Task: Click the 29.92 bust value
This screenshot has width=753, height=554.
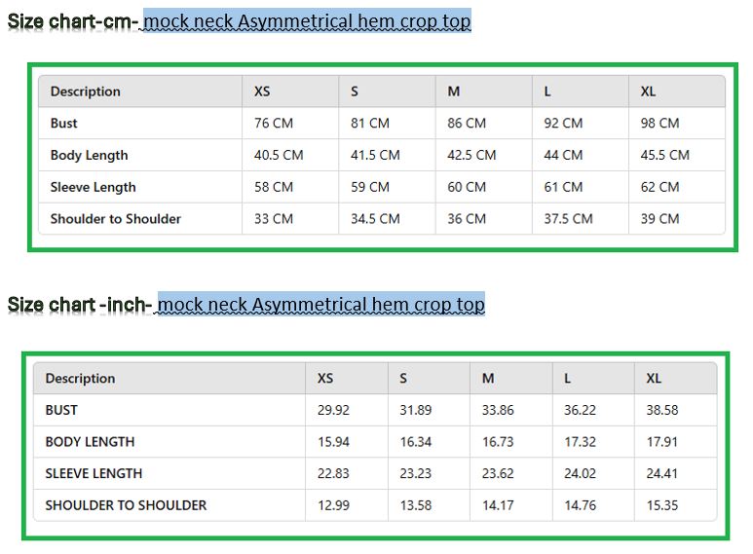Action: (x=333, y=410)
